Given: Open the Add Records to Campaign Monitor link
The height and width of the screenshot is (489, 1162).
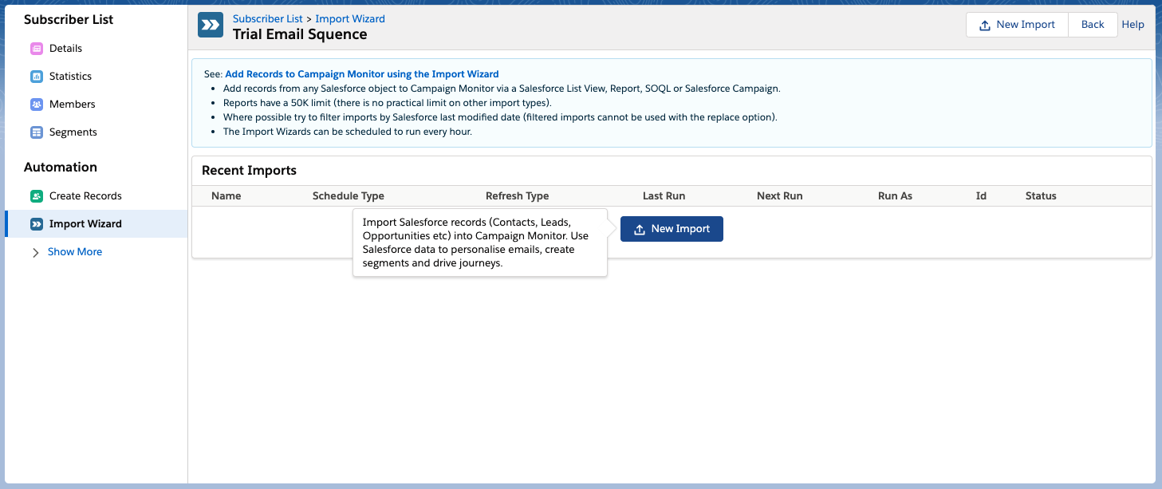Looking at the screenshot, I should 362,74.
